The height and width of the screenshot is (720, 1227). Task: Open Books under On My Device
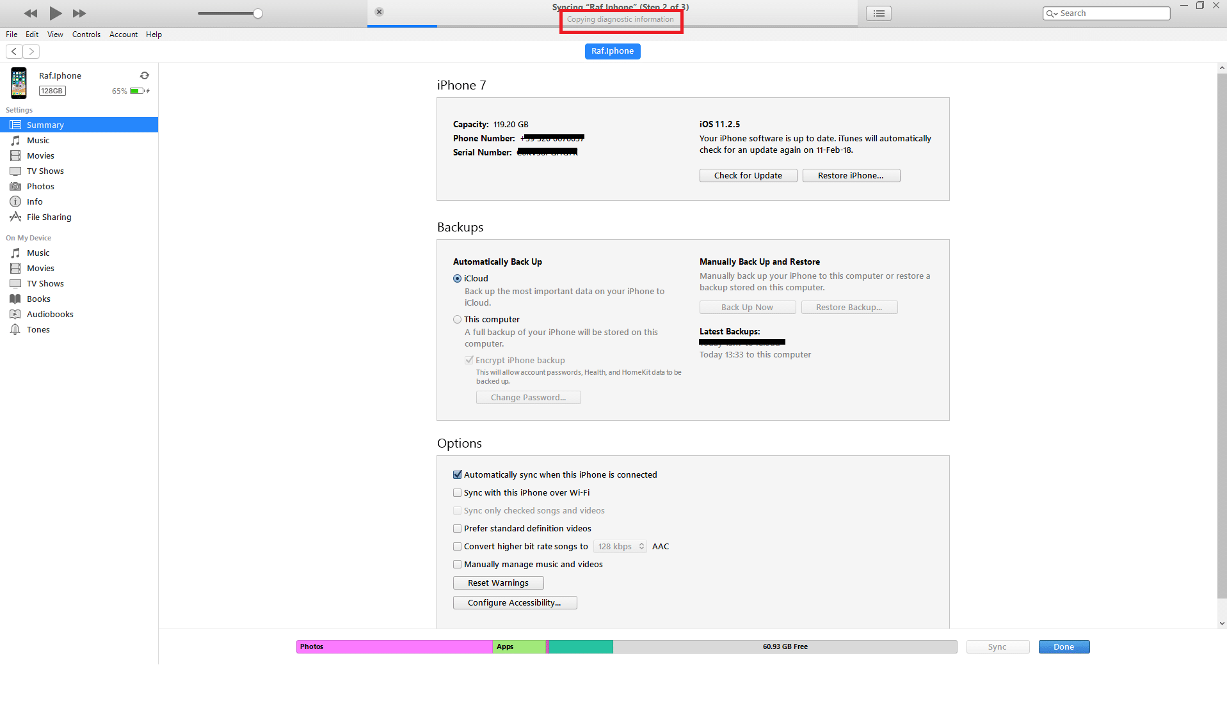79,299
